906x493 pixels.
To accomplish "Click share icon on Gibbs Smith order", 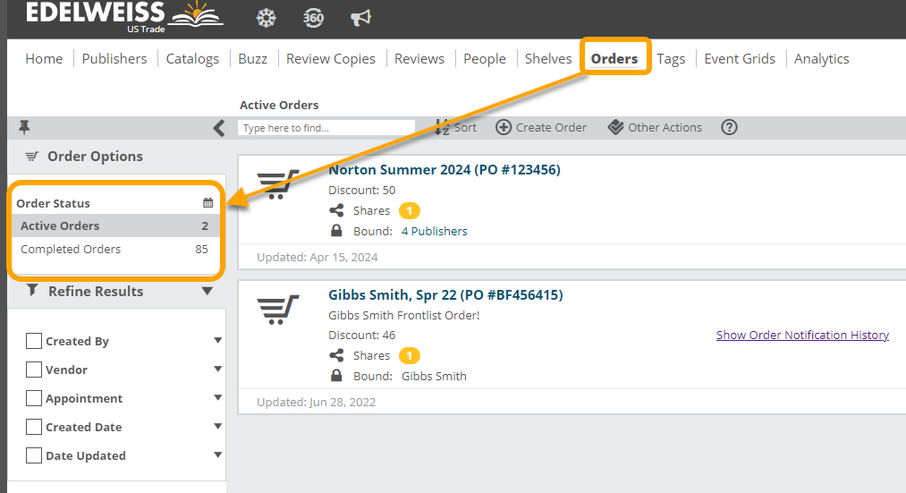I will click(336, 355).
